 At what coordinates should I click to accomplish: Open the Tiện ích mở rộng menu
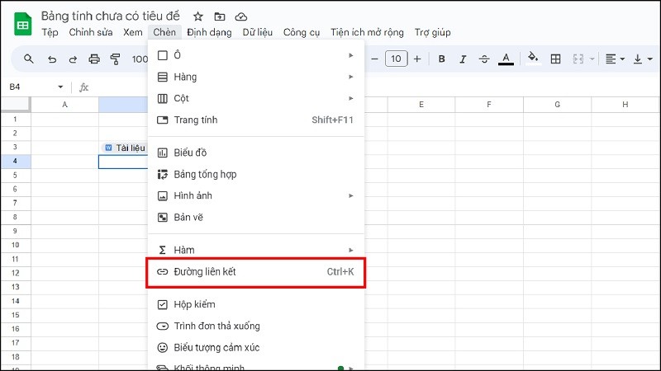pyautogui.click(x=367, y=32)
